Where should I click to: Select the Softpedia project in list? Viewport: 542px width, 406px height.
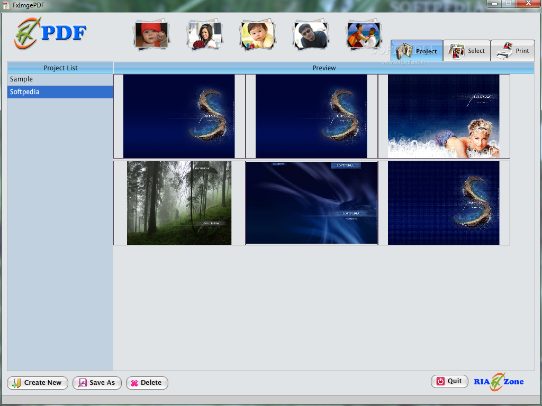coord(60,92)
